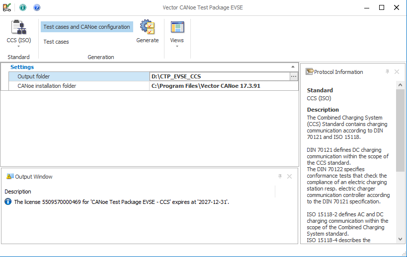The height and width of the screenshot is (257, 407).
Task: Click the blue info icon beside license message
Action: coord(8,201)
